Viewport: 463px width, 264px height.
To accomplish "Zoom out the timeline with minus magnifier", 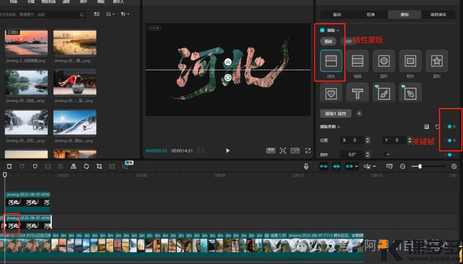I will click(x=403, y=166).
